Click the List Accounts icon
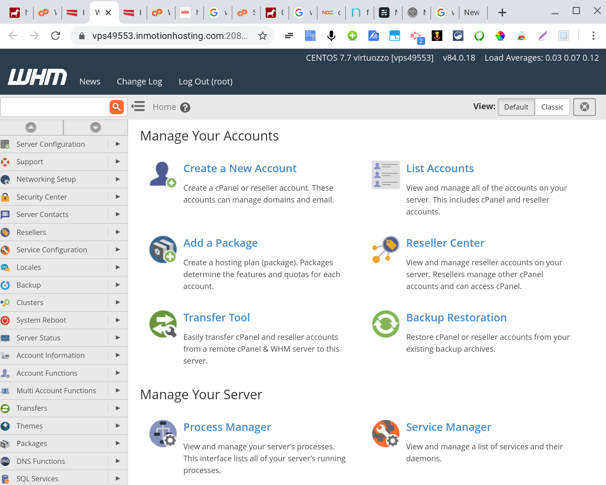Image resolution: width=606 pixels, height=485 pixels. 386,175
